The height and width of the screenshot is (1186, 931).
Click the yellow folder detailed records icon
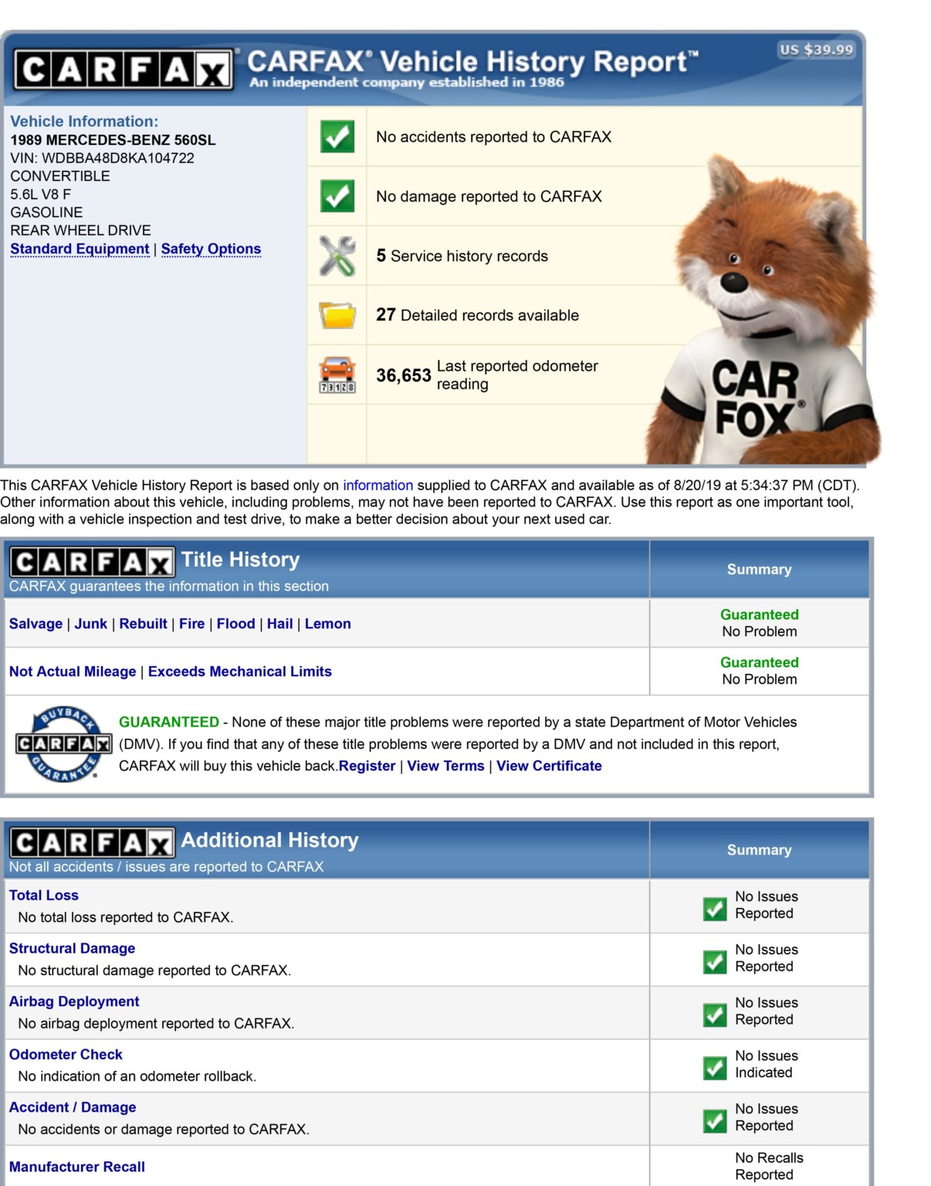tap(337, 315)
